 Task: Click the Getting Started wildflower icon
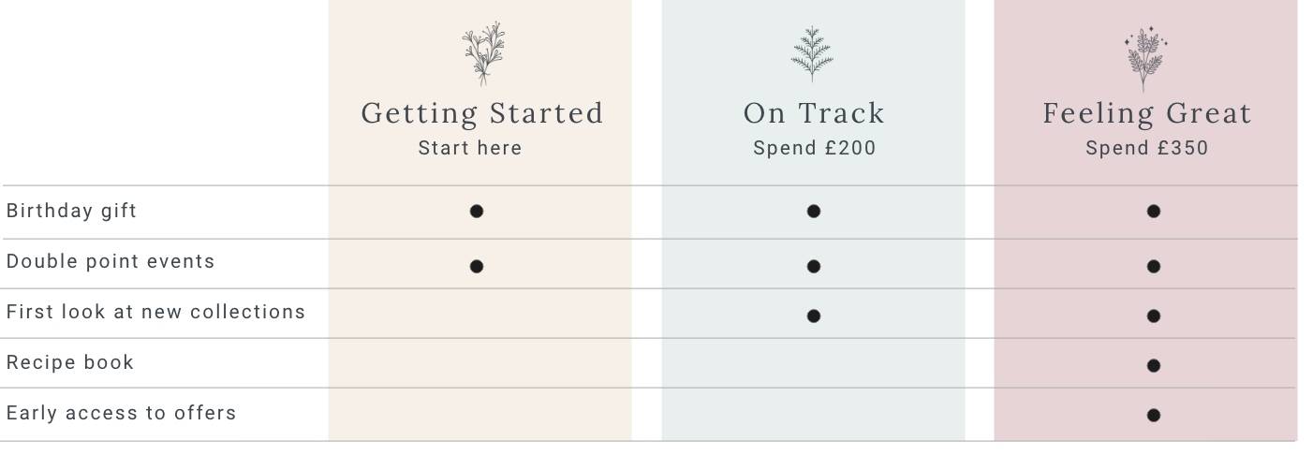click(x=483, y=54)
